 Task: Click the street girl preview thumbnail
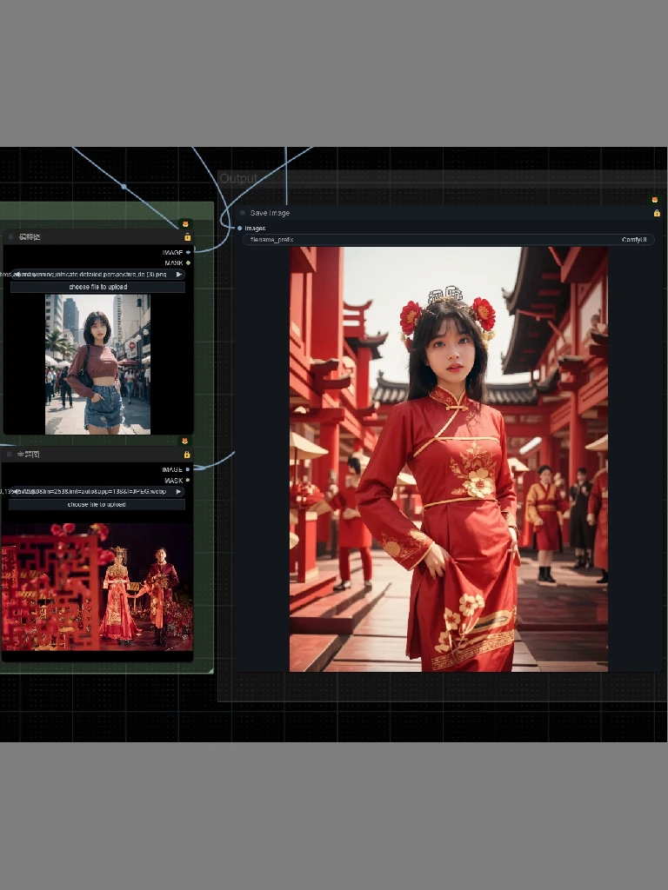click(97, 364)
